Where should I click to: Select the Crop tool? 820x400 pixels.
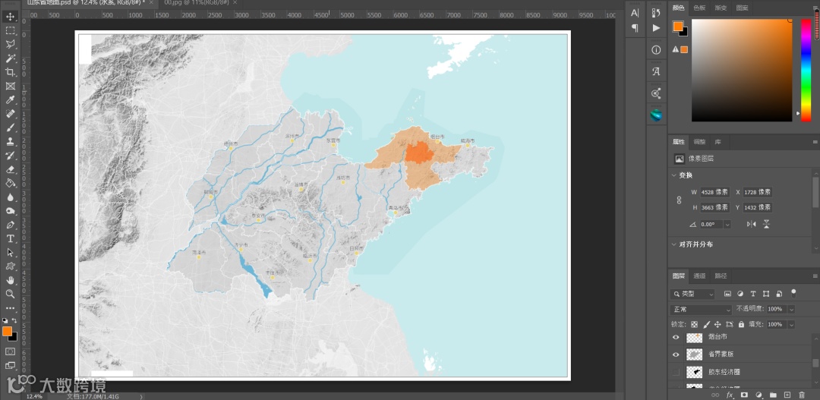[x=11, y=72]
